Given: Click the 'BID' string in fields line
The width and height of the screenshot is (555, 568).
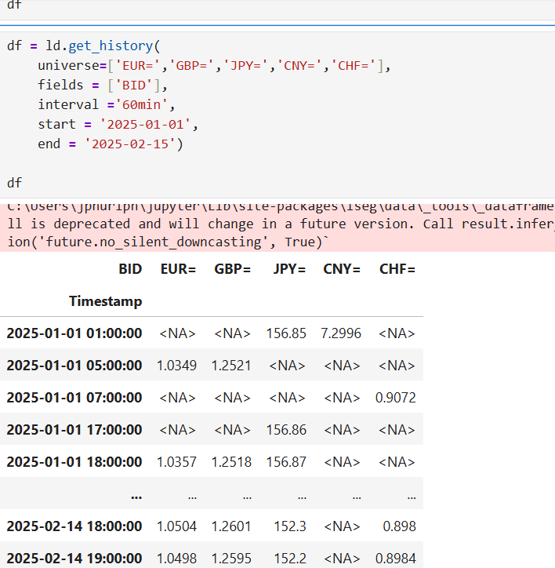Looking at the screenshot, I should pos(137,86).
